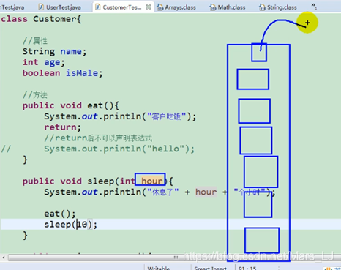Click the 'isMale' field declaration

(x=82, y=73)
